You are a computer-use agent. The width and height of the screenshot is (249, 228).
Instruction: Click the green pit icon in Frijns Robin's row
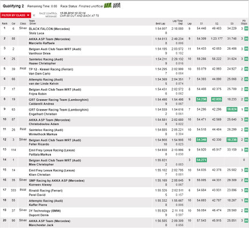(x=246, y=89)
